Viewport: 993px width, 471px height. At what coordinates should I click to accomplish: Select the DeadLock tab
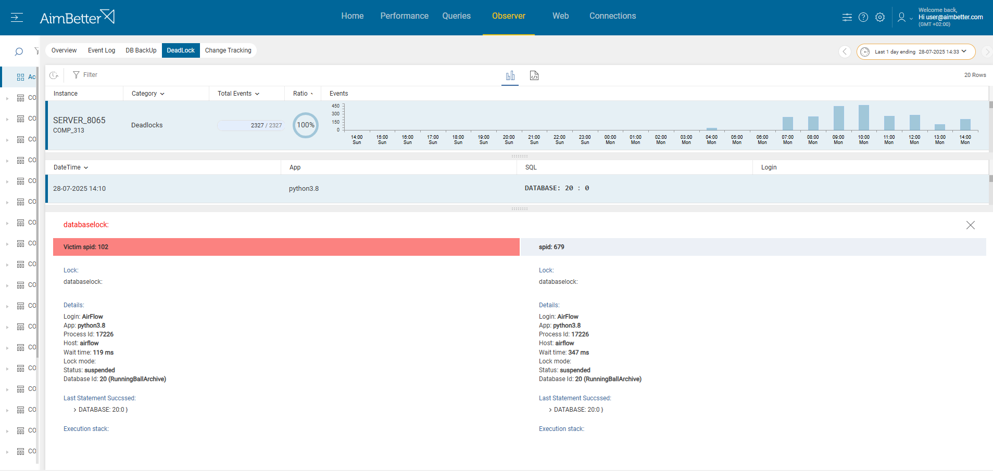[181, 50]
